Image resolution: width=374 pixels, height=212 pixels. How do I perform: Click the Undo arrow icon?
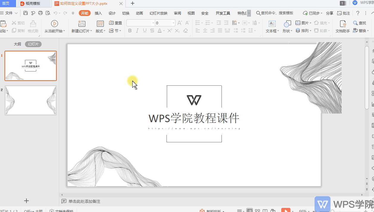pos(55,13)
